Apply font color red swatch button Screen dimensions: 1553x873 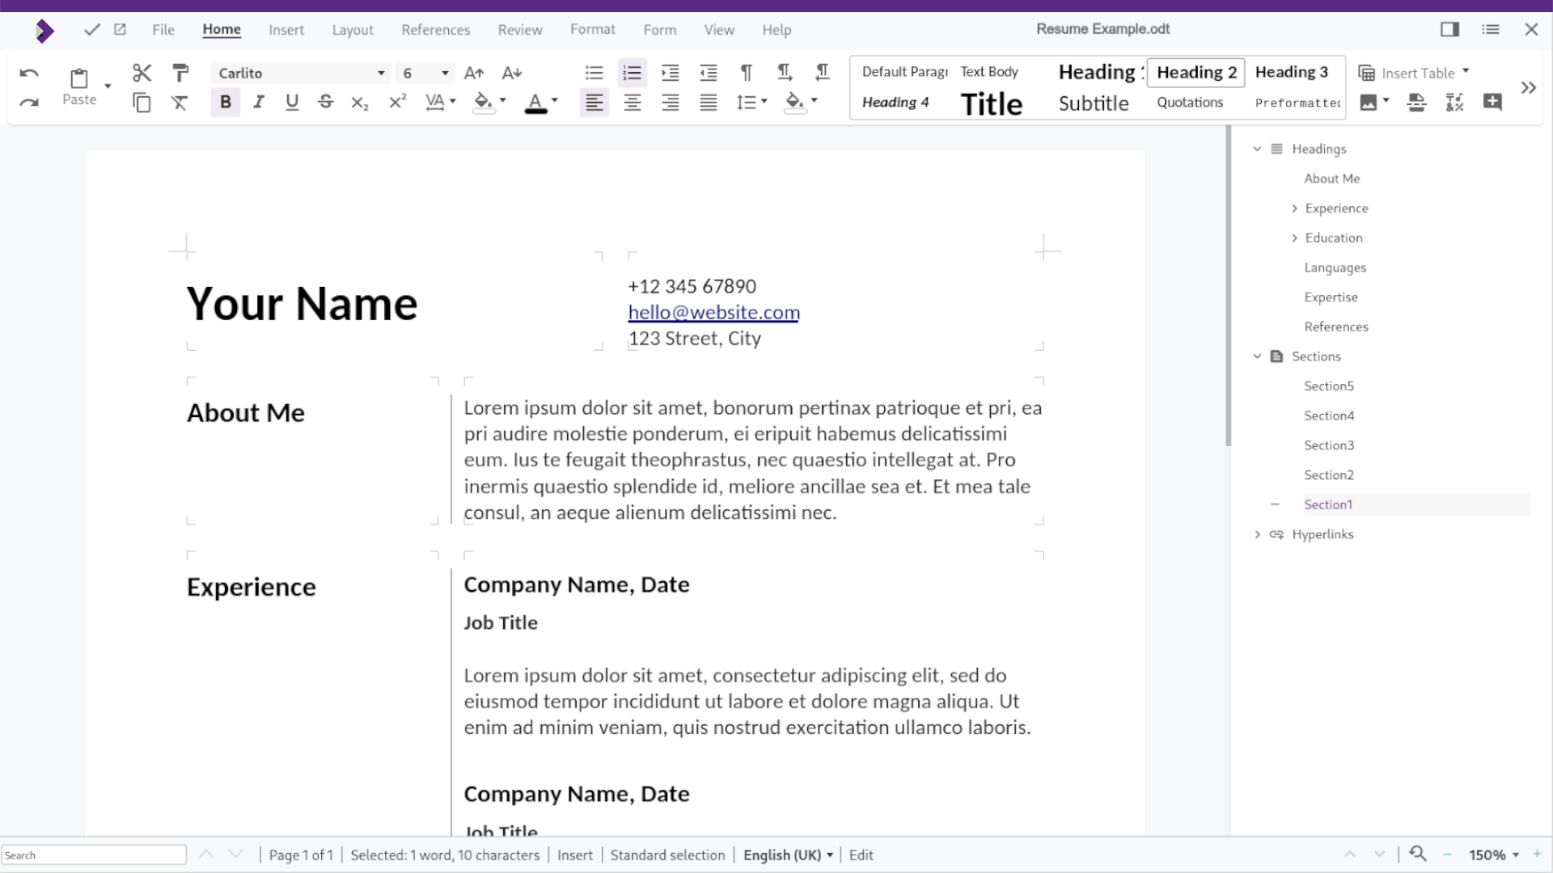tap(535, 103)
